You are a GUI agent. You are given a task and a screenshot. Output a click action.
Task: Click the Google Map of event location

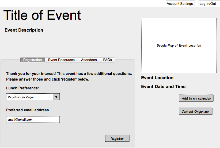(179, 45)
